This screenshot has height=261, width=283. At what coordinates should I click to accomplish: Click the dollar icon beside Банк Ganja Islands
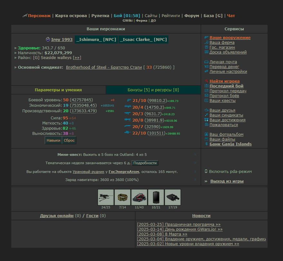tap(206, 144)
